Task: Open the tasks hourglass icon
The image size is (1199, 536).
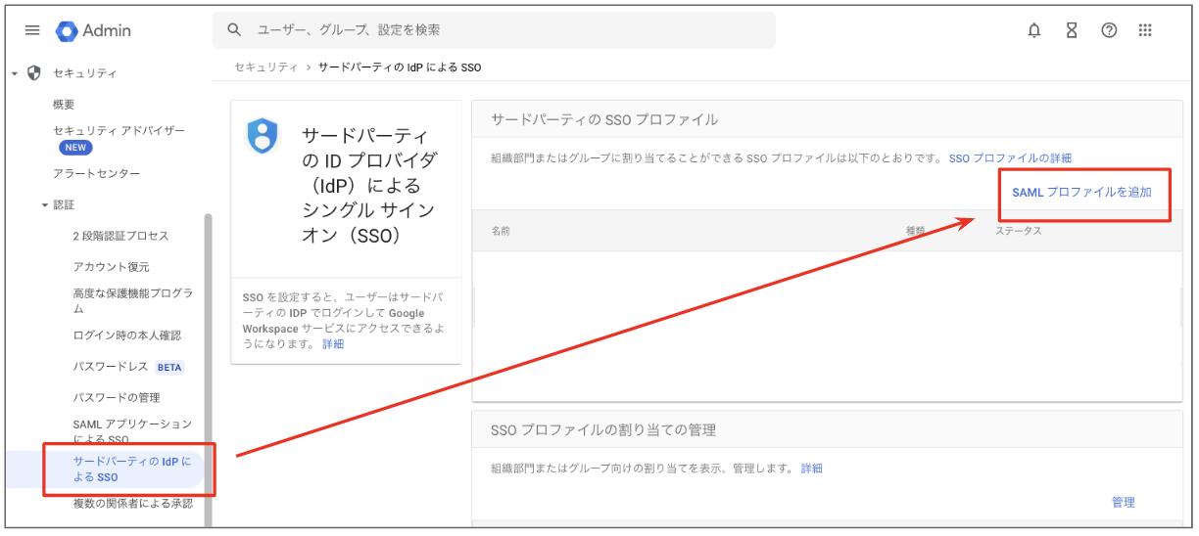Action: (1071, 30)
